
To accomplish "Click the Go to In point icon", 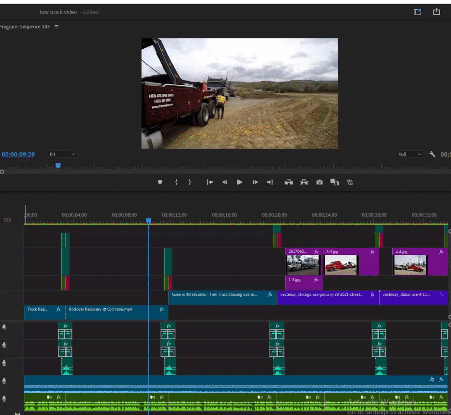I will pos(209,182).
